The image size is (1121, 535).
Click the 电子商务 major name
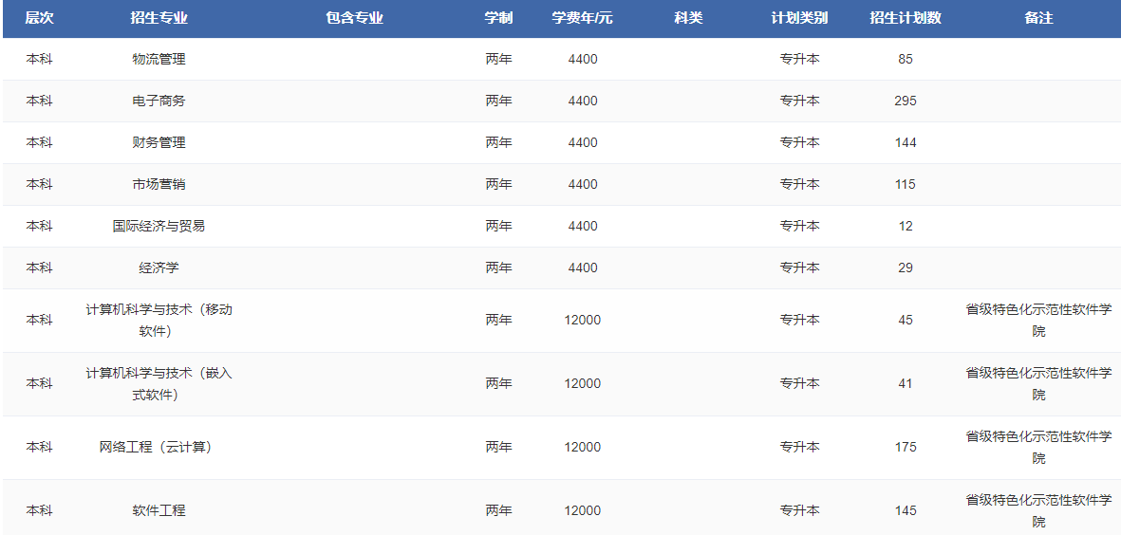click(159, 101)
